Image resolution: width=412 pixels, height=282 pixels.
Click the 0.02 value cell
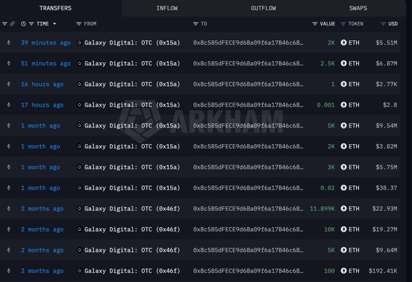328,188
